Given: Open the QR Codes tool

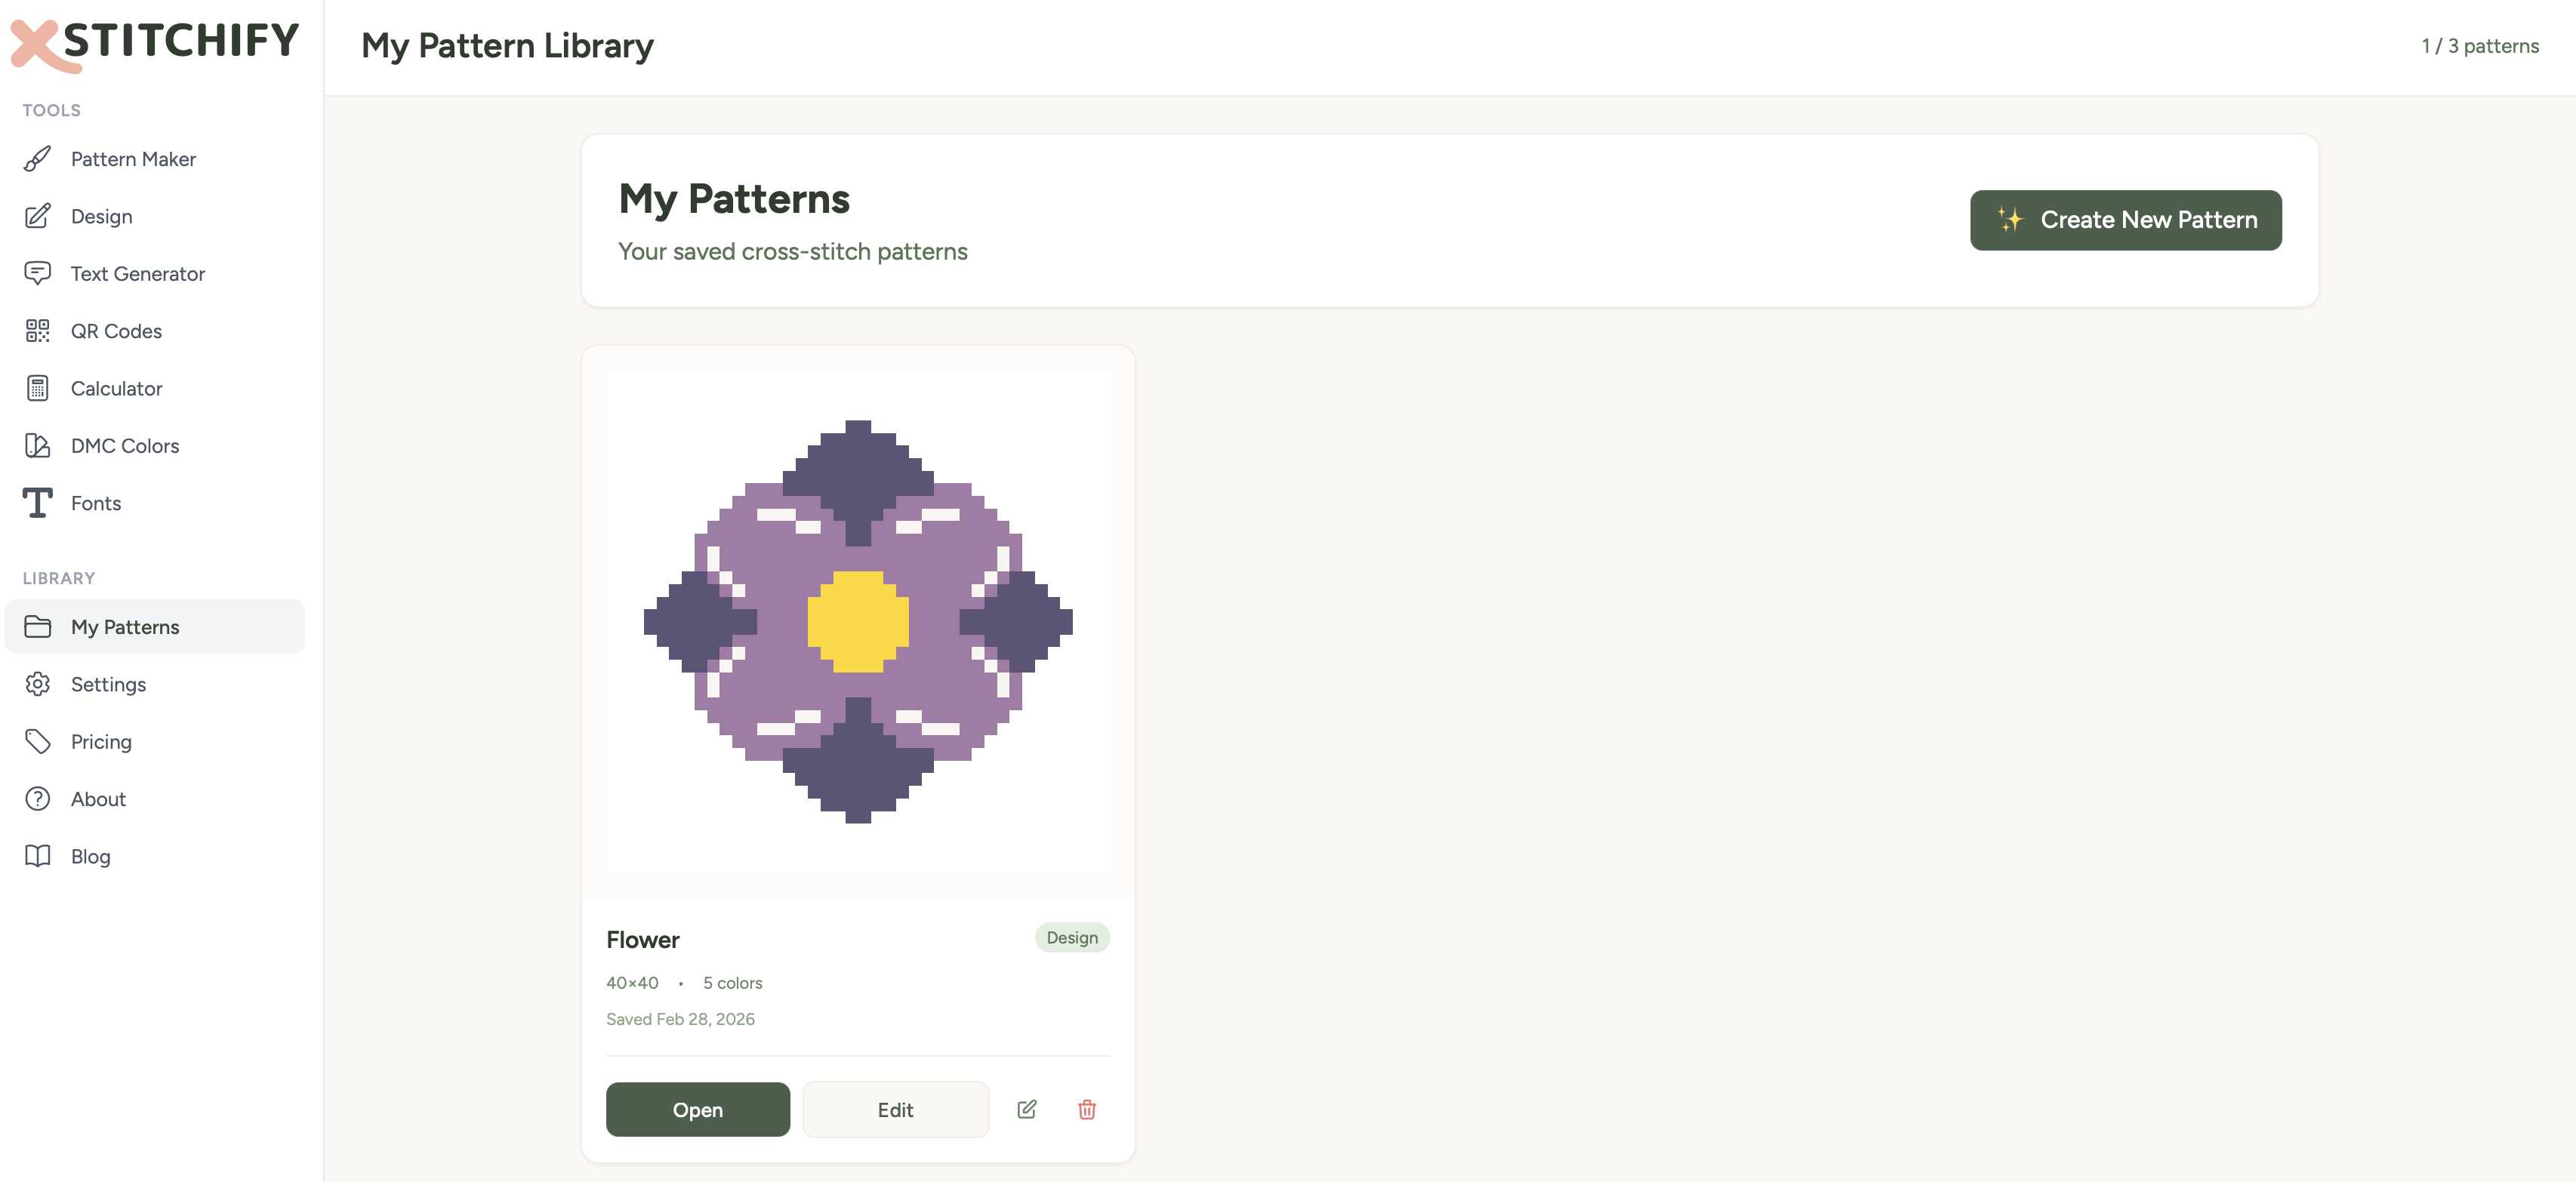Looking at the screenshot, I should click(x=116, y=330).
